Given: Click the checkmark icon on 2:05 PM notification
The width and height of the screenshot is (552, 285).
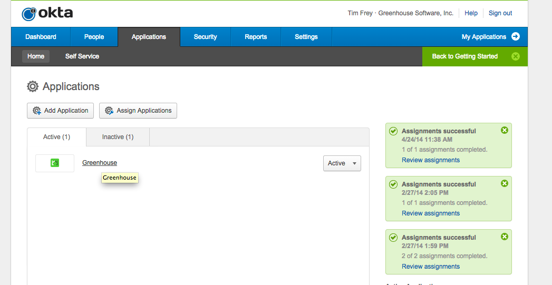Looking at the screenshot, I should (x=393, y=184).
